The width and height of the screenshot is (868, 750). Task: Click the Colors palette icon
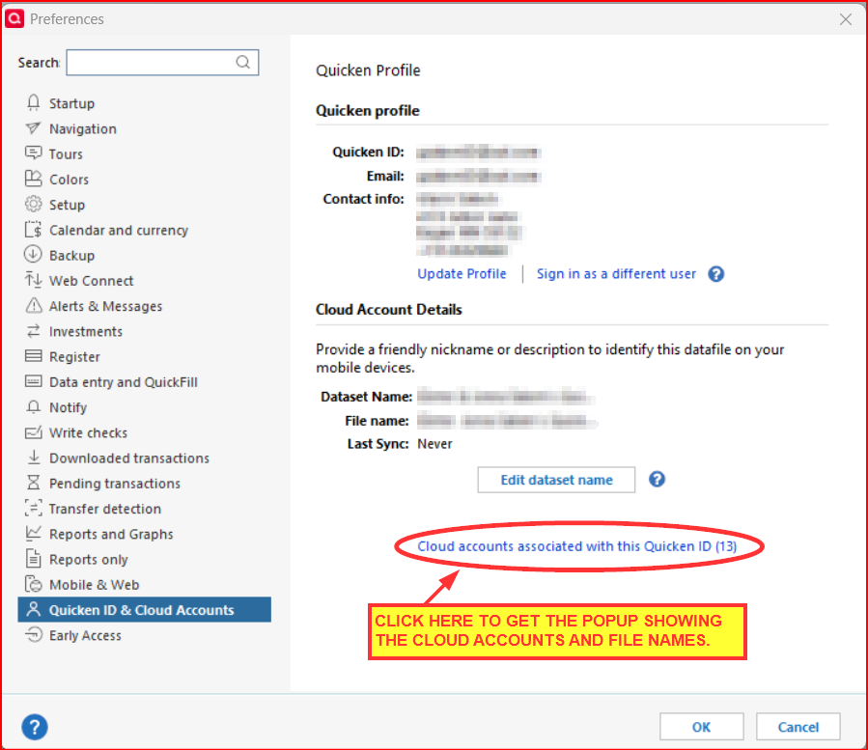pos(33,179)
